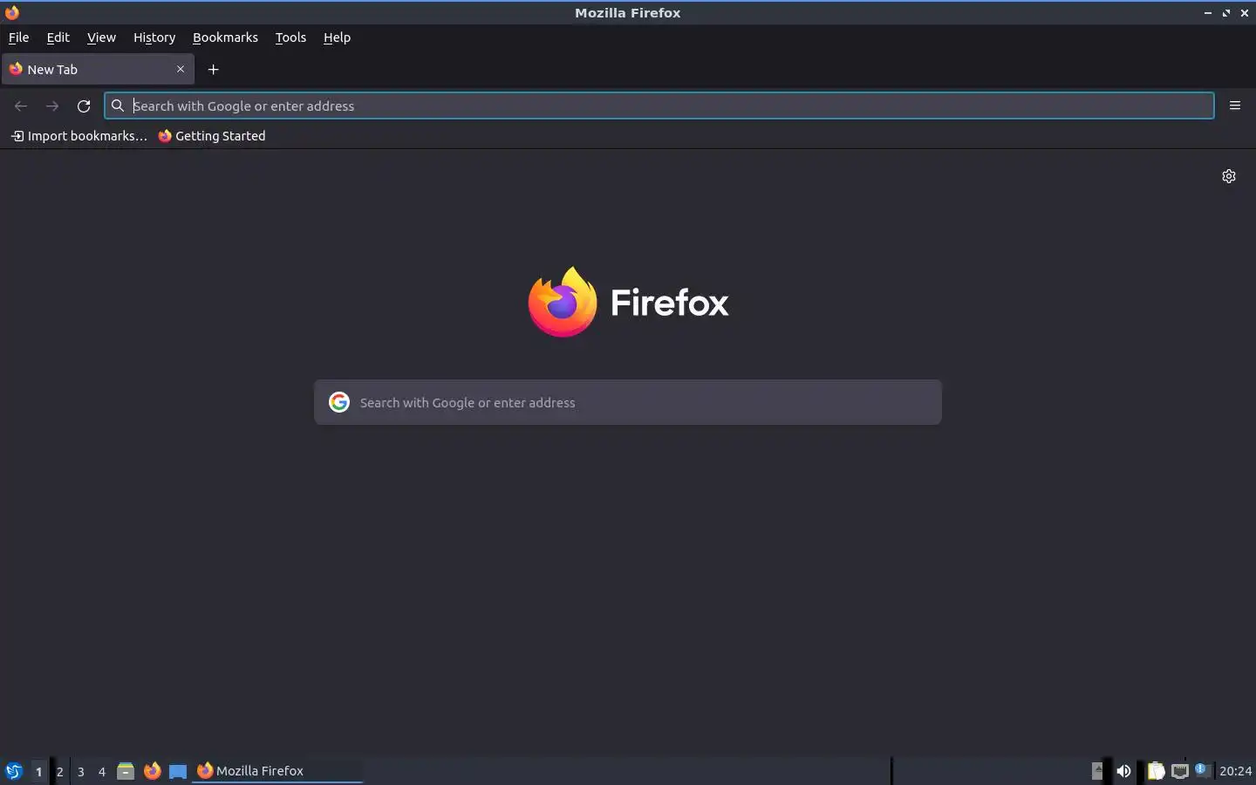Open the network connection tray icon
Viewport: 1256px width, 785px height.
tap(1180, 771)
